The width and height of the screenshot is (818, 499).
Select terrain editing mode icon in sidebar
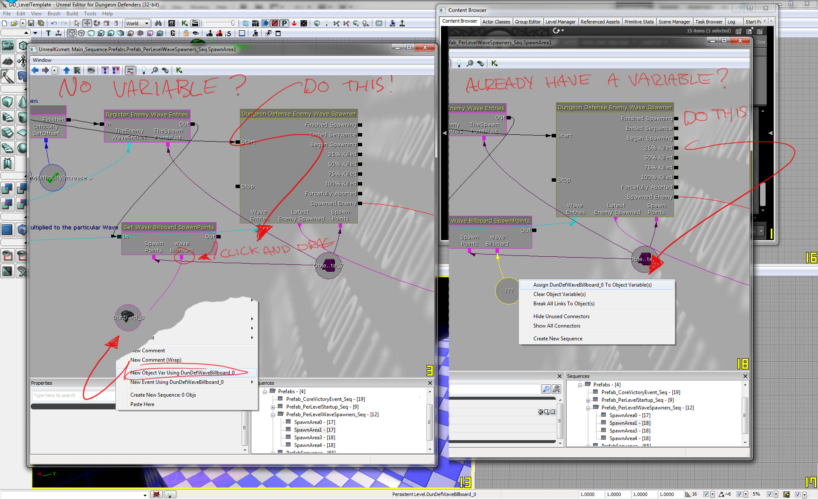point(7,61)
